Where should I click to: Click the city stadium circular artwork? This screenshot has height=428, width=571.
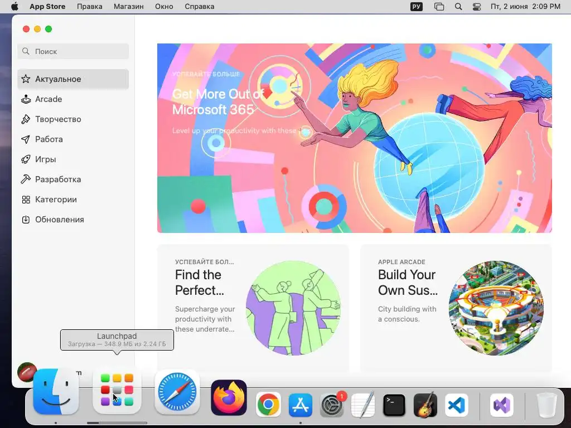496,308
